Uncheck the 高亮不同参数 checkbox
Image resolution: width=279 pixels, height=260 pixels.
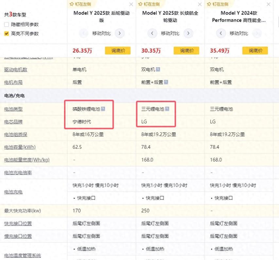tap(7, 34)
